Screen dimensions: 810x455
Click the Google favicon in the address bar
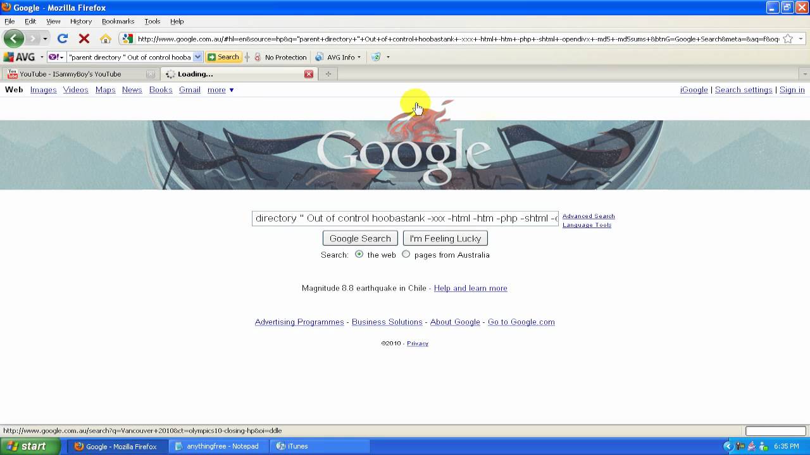tap(127, 39)
